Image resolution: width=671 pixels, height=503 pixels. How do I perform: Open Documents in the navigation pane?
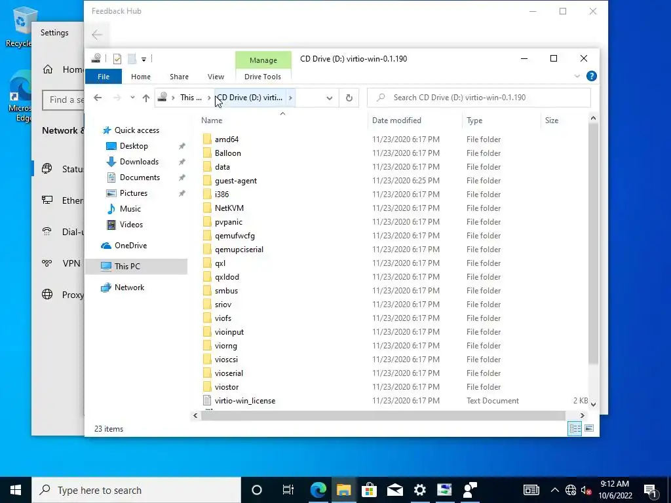tap(140, 177)
